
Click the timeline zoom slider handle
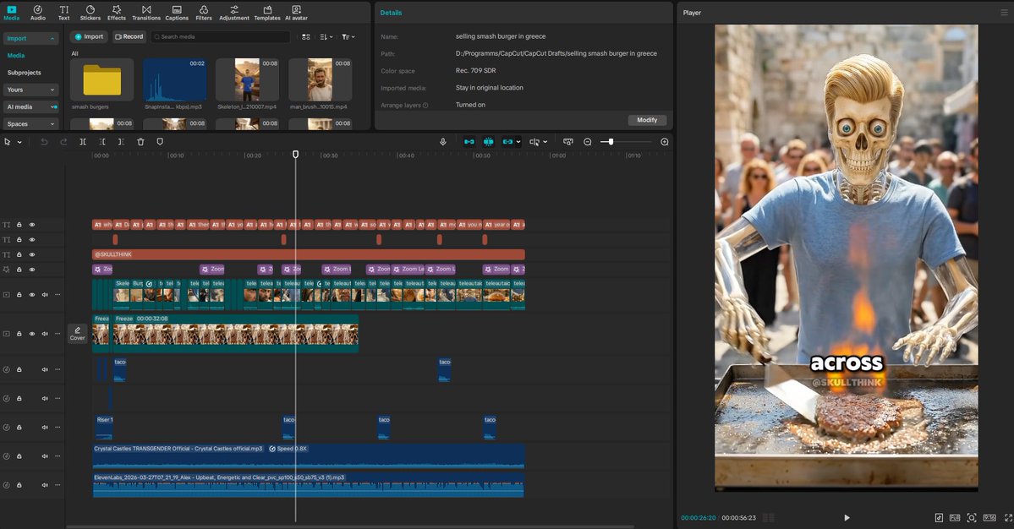tap(611, 142)
